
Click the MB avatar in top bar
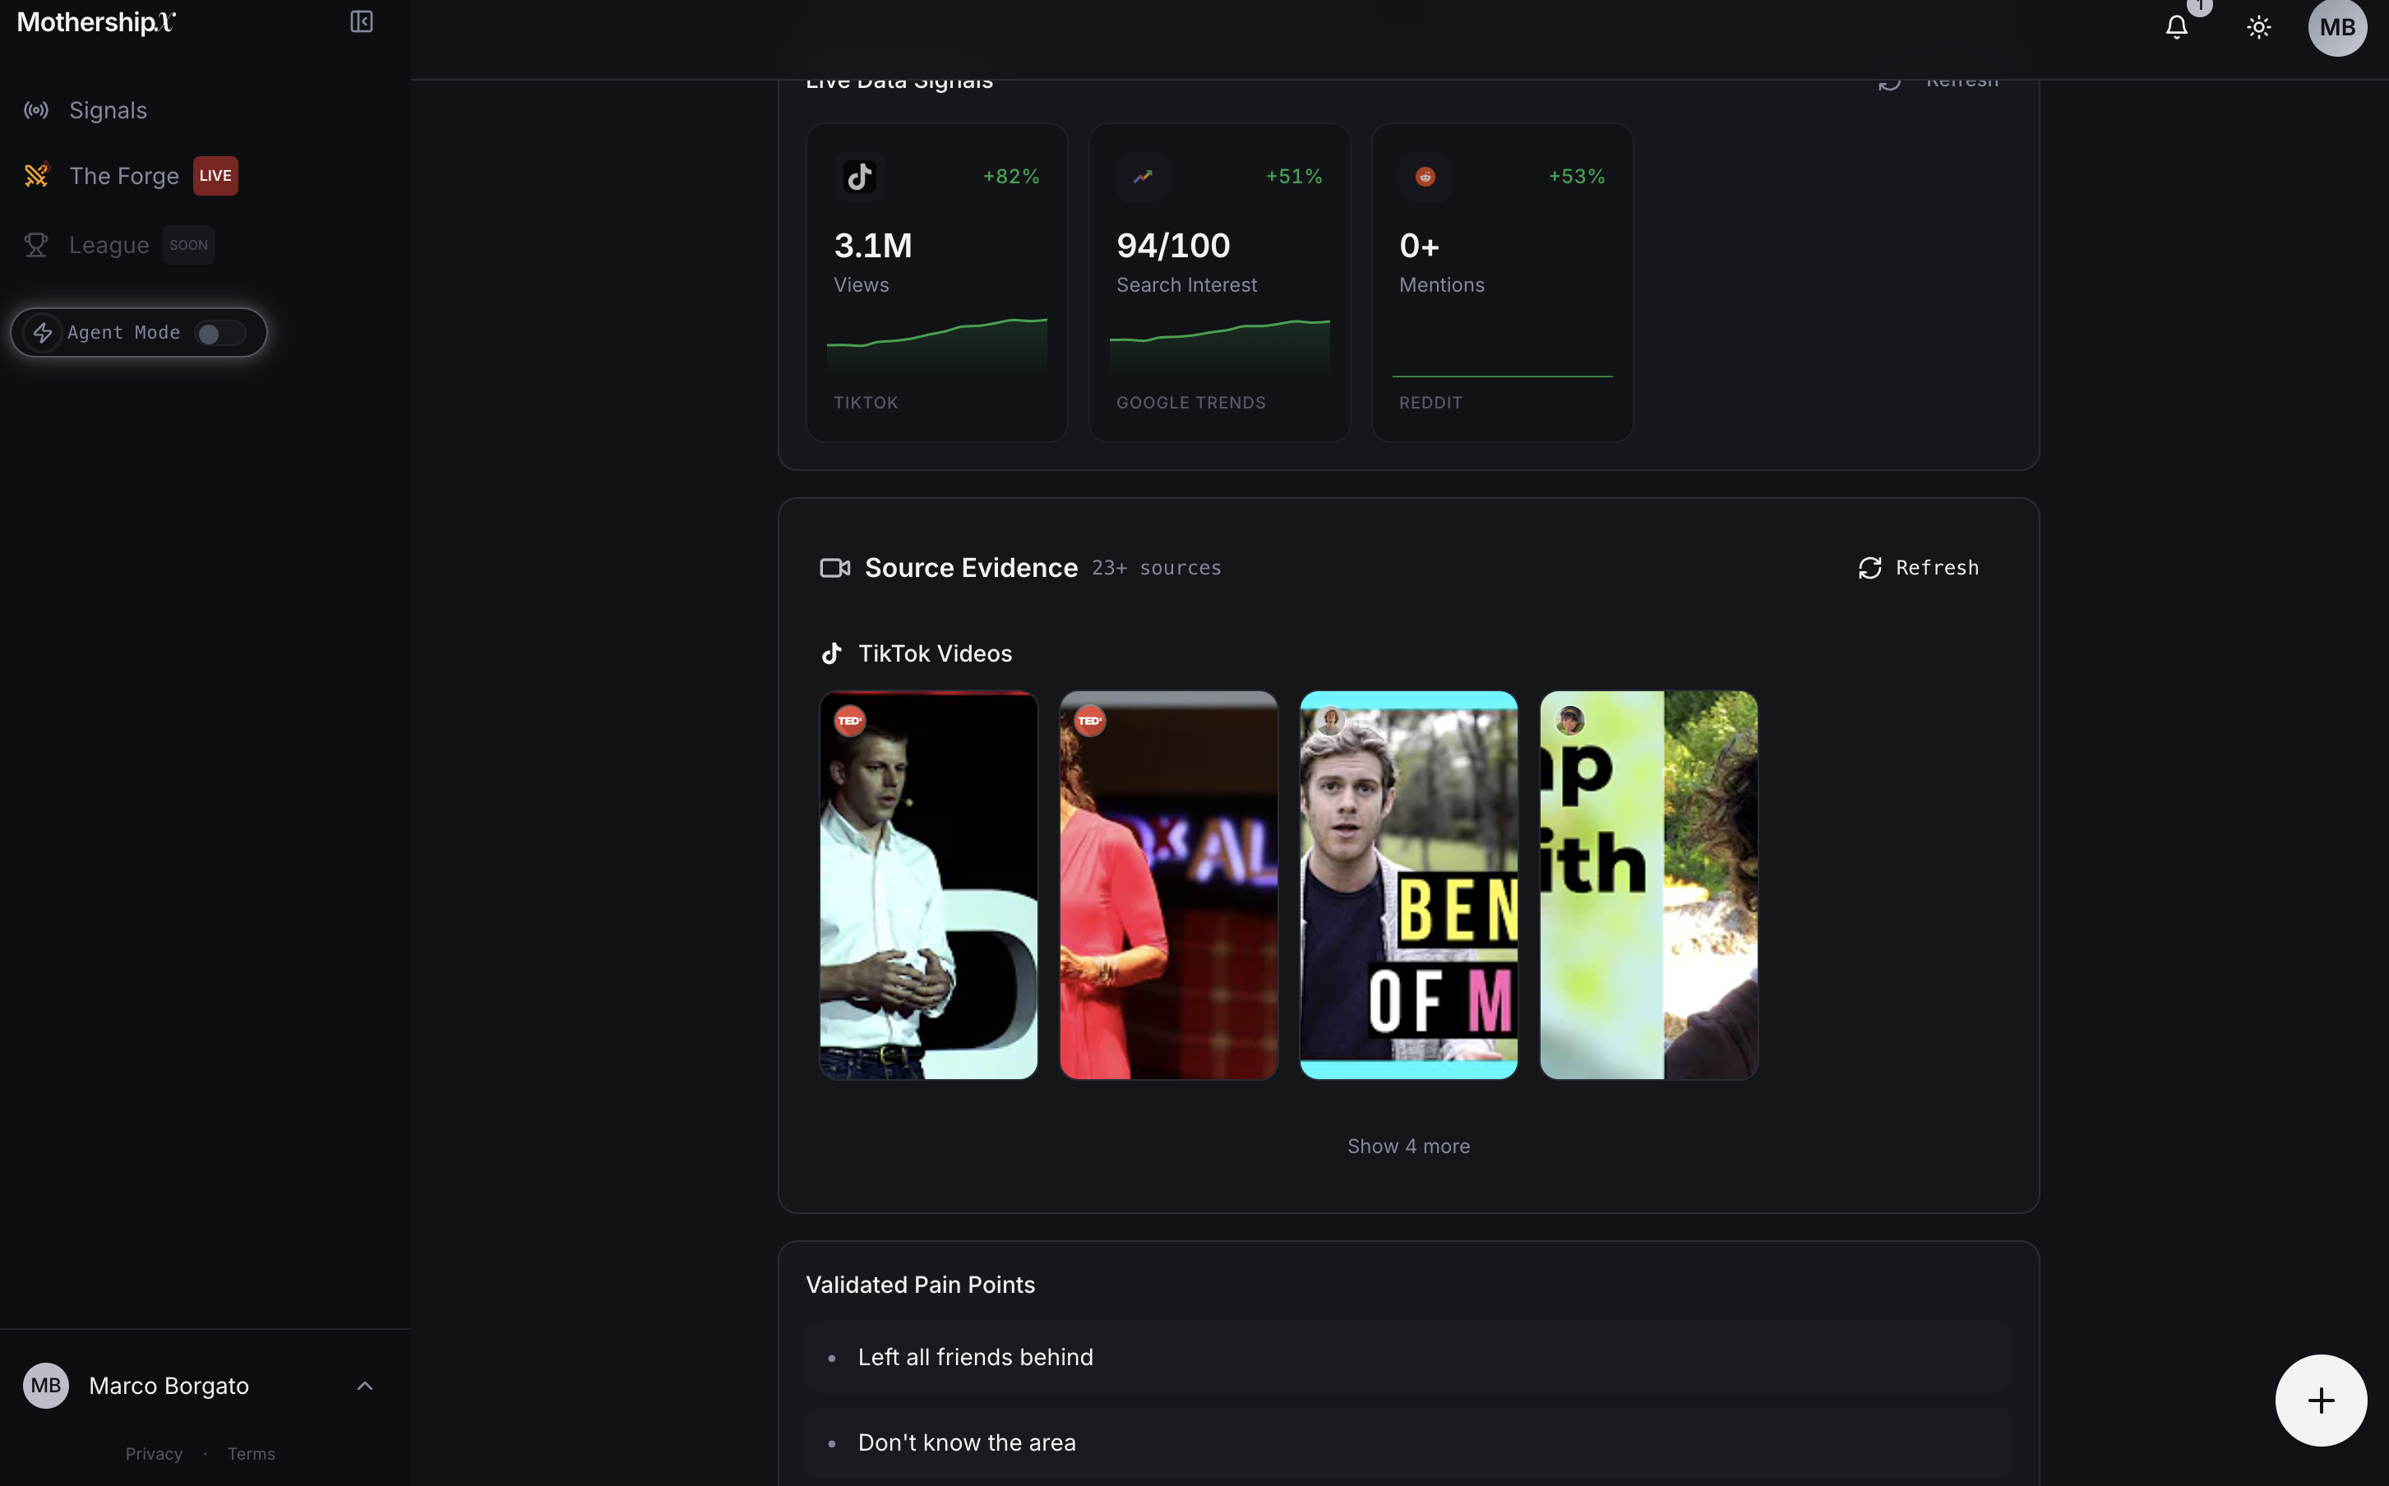pyautogui.click(x=2337, y=26)
